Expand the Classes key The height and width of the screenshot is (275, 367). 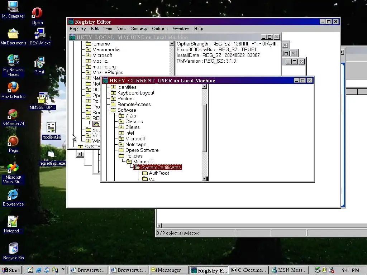coord(121,122)
